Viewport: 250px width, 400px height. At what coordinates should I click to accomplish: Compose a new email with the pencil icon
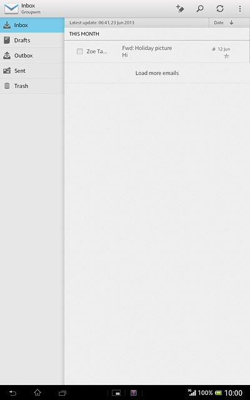[180, 9]
